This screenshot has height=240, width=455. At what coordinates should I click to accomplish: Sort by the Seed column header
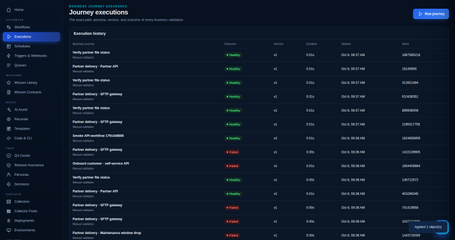(405, 44)
